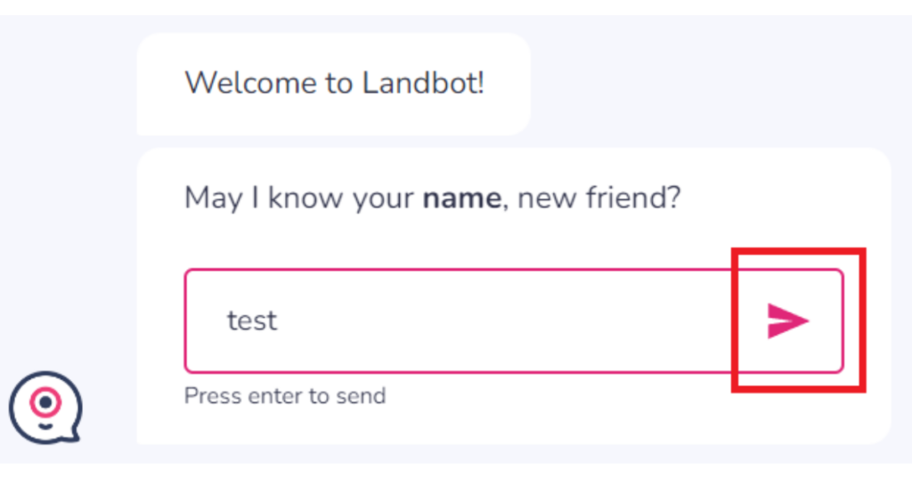Click the word "Landbot!" in the greeting
Image resolution: width=912 pixels, height=479 pixels.
(423, 84)
